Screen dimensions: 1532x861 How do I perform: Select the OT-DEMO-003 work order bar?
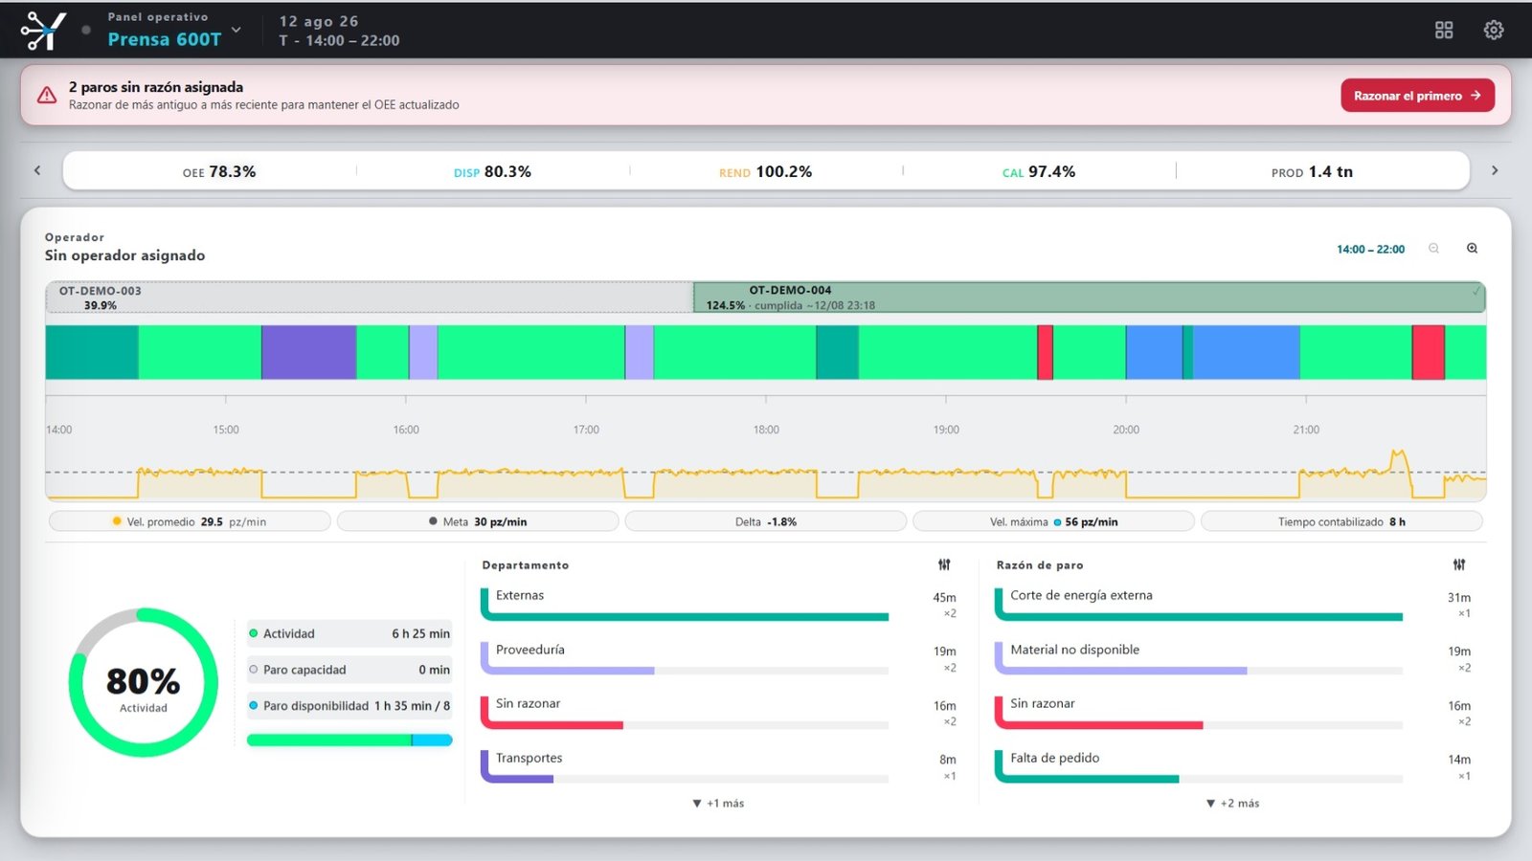click(x=370, y=298)
